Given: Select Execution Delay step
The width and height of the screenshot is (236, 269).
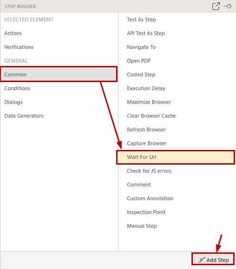Looking at the screenshot, I should 146,88.
